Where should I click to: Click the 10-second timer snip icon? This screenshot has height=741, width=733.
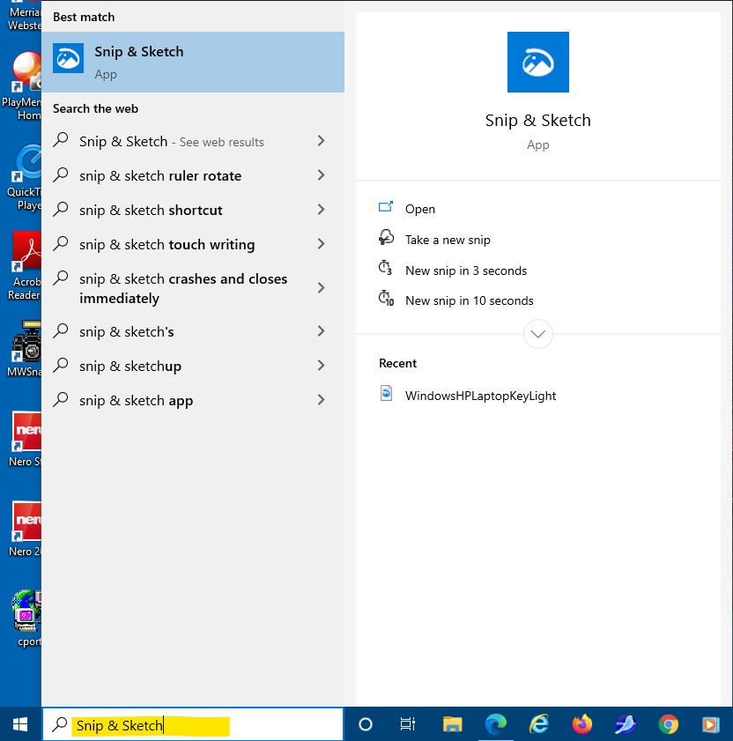click(386, 299)
